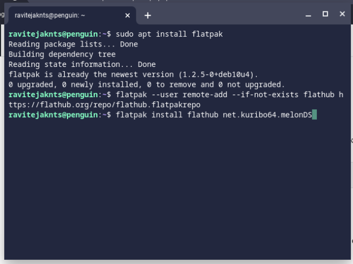
Task: Click the last ravitejaknts@penguin prompt
Action: 53,114
